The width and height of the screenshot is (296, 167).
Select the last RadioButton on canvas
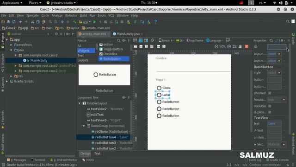point(168,116)
